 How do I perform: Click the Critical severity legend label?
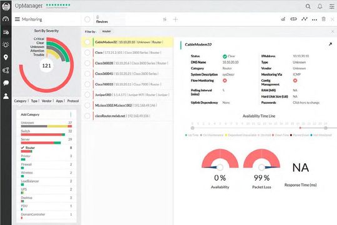click(39, 39)
